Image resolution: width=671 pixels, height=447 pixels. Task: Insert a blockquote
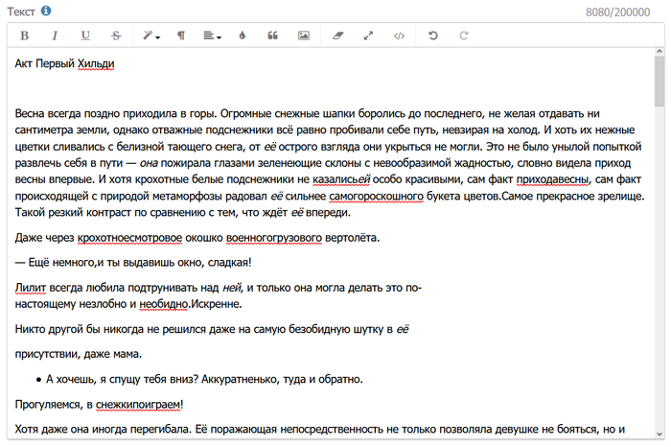click(x=272, y=35)
